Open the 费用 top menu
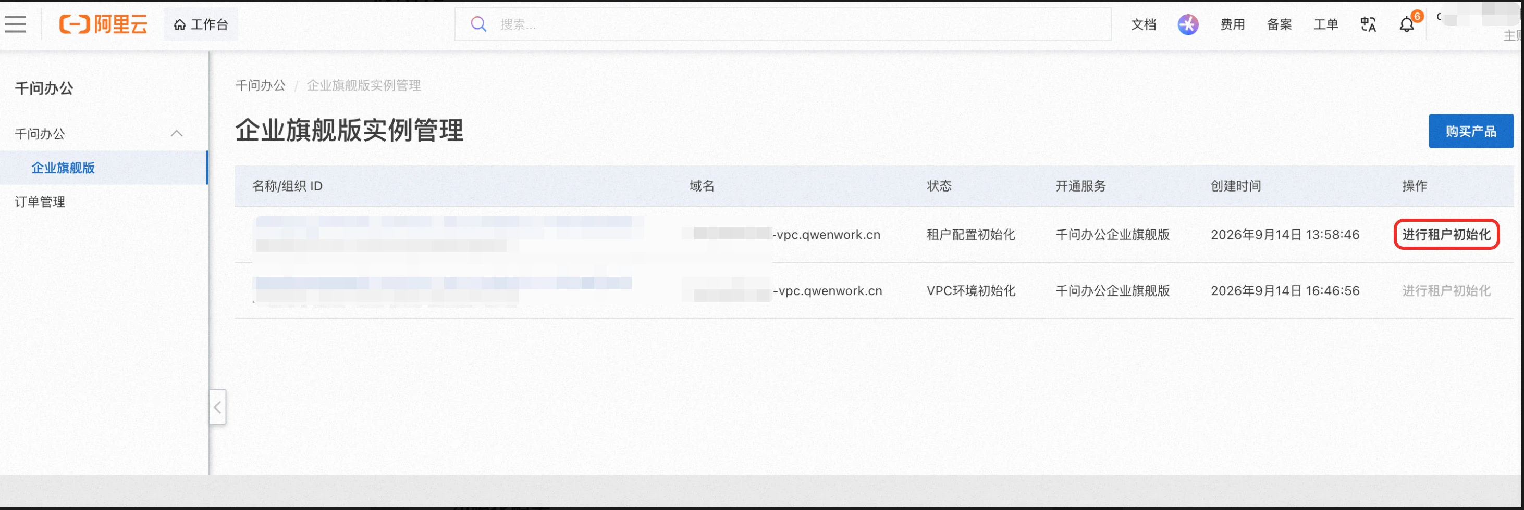This screenshot has width=1524, height=510. click(1232, 24)
